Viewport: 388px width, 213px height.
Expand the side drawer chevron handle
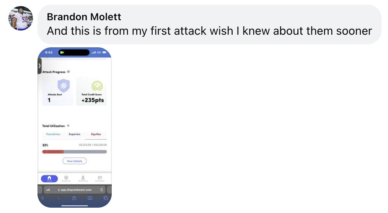pos(39,66)
